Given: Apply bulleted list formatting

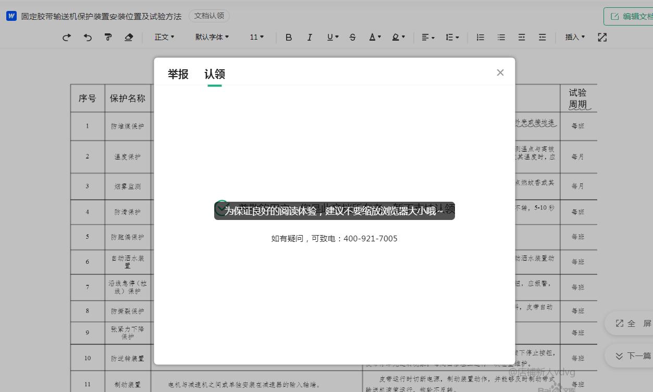Looking at the screenshot, I should [x=501, y=37].
